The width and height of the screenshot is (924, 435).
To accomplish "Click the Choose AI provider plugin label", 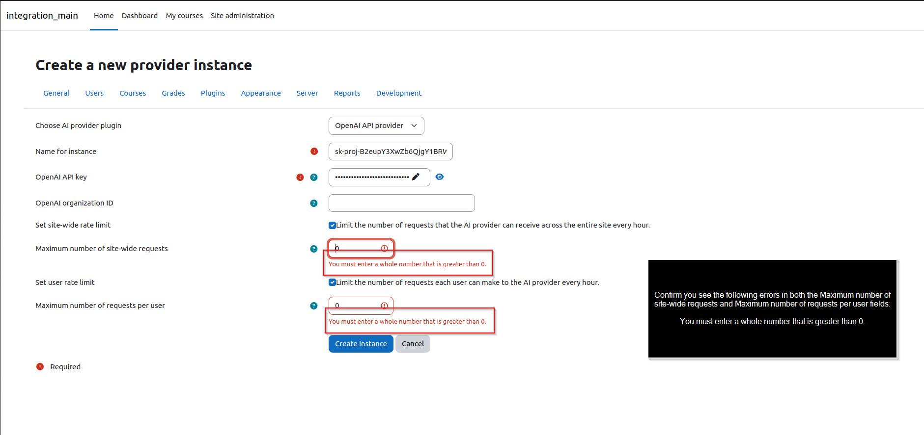I will click(x=78, y=126).
